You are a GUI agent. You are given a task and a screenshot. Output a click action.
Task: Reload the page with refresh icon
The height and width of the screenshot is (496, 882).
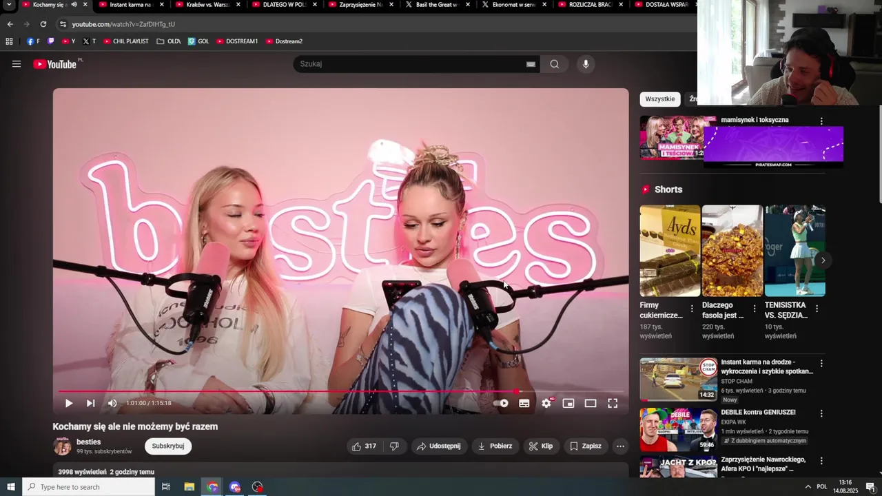pyautogui.click(x=43, y=24)
